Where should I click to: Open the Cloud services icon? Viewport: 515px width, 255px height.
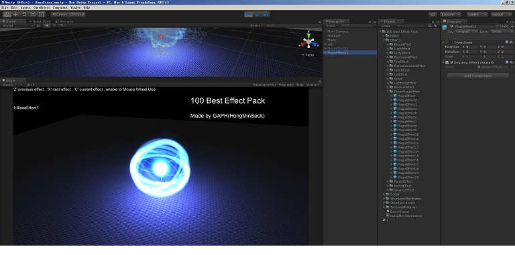[x=433, y=15]
